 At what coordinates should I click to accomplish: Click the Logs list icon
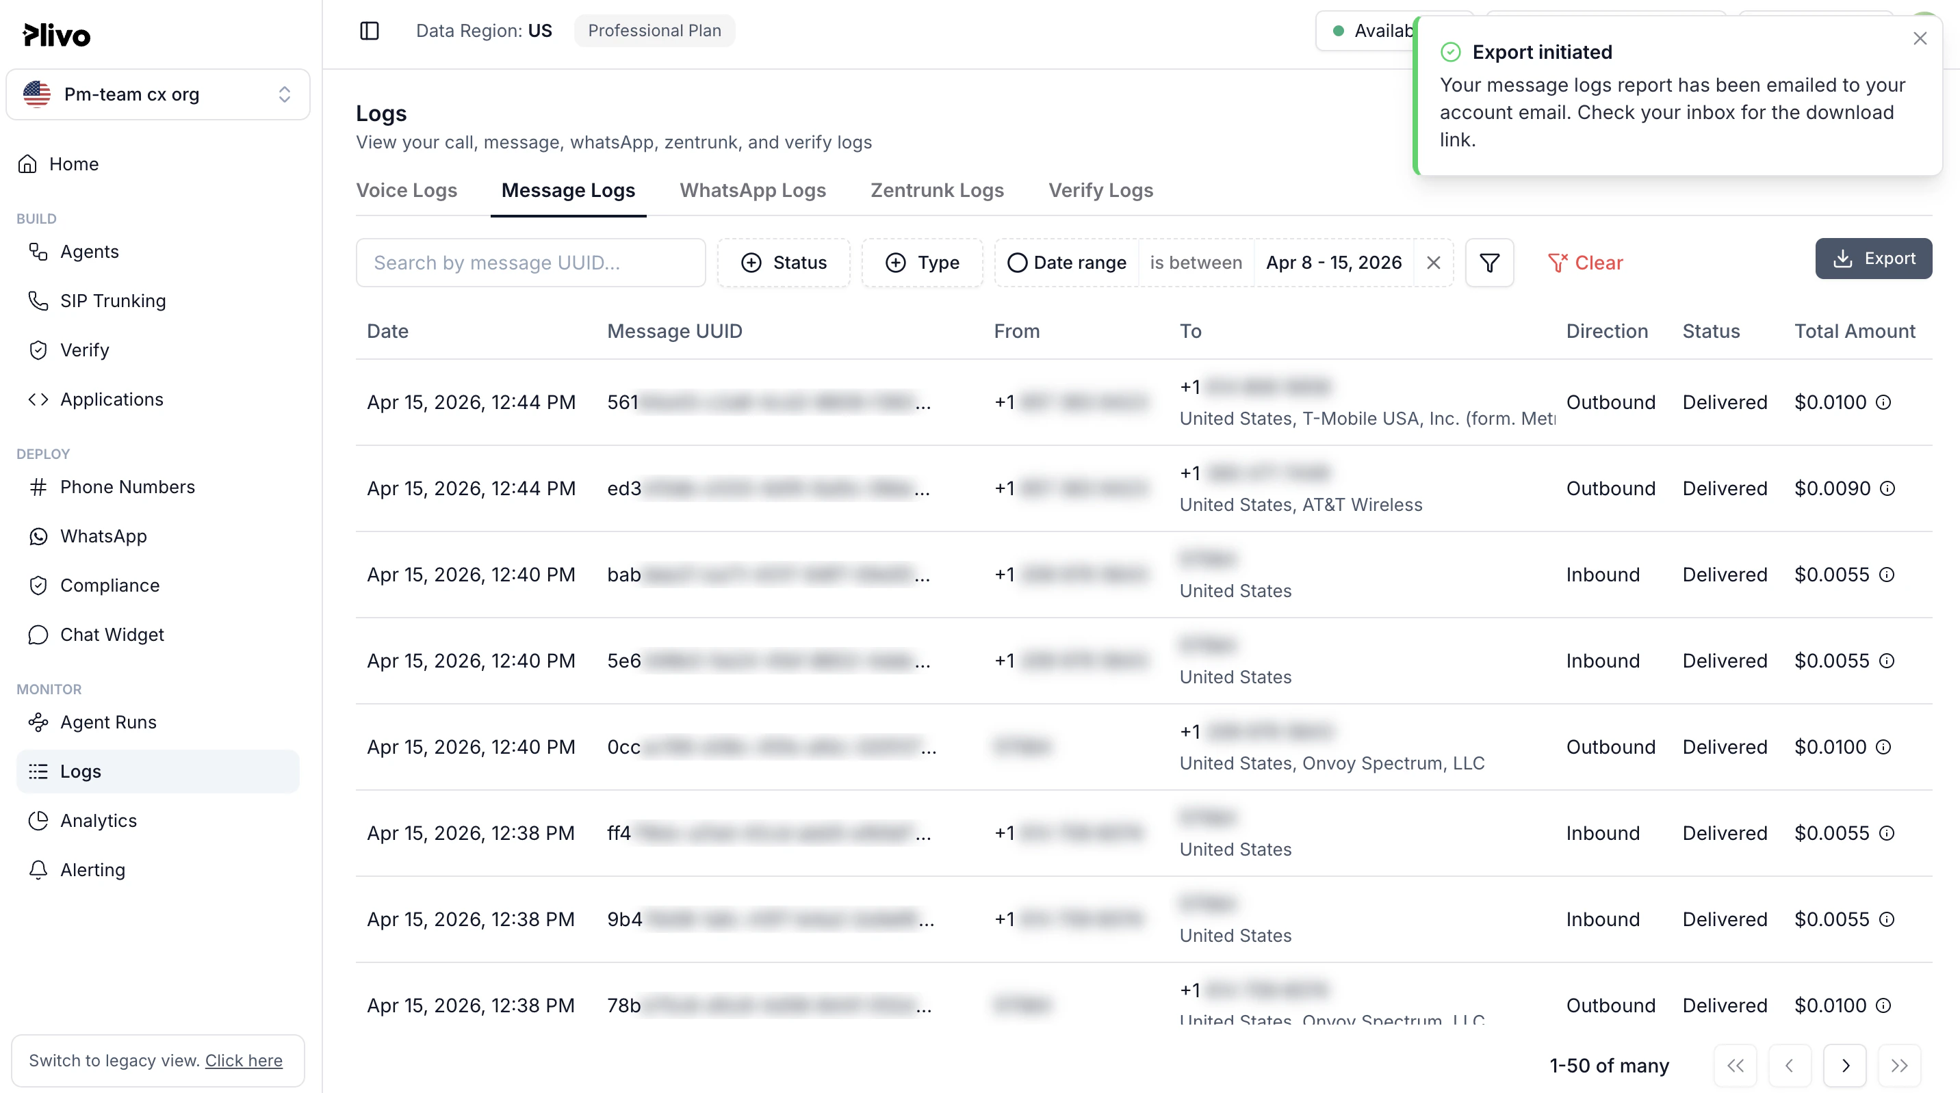click(38, 773)
